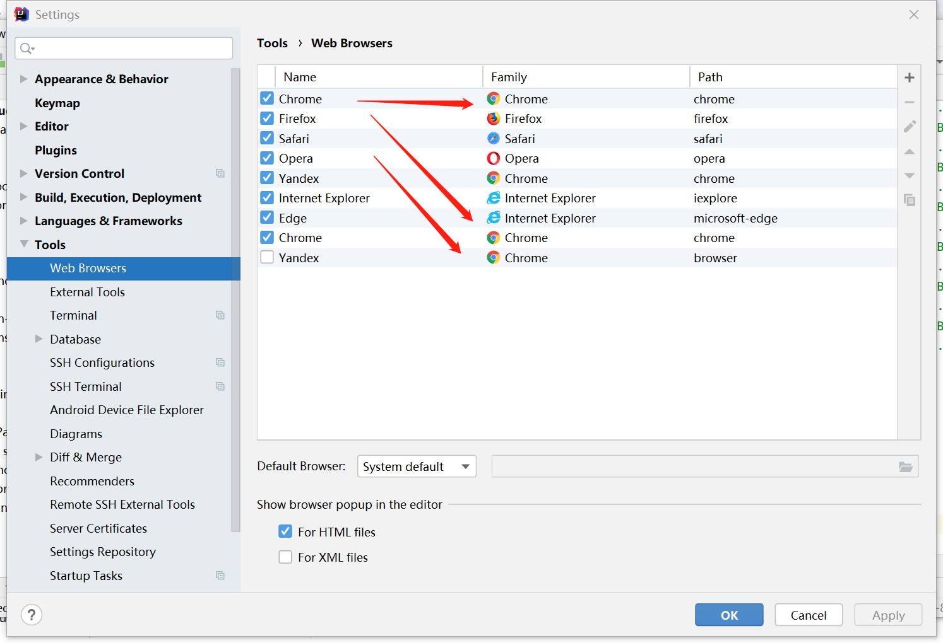Click the settings tree scrollbar
The width and height of the screenshot is (943, 643).
(x=235, y=300)
